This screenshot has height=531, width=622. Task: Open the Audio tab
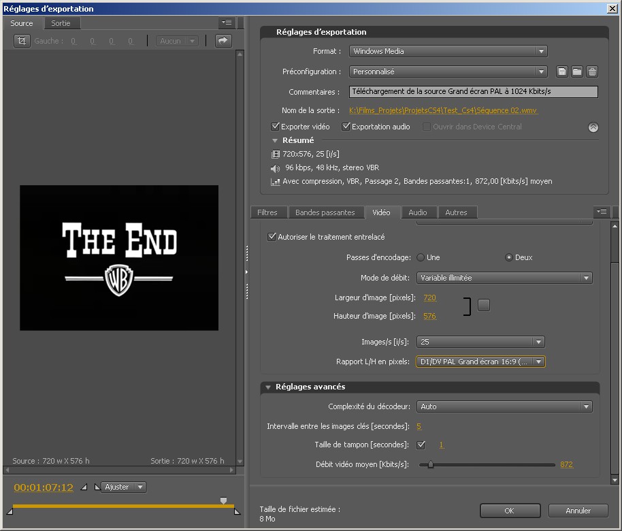[x=418, y=212]
